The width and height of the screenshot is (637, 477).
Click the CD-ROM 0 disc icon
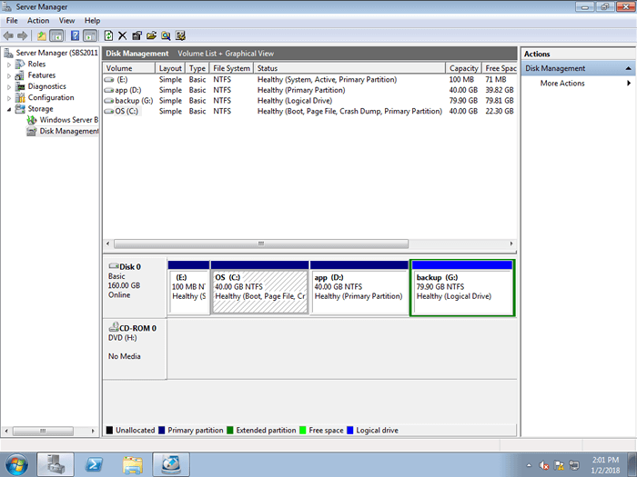point(114,327)
